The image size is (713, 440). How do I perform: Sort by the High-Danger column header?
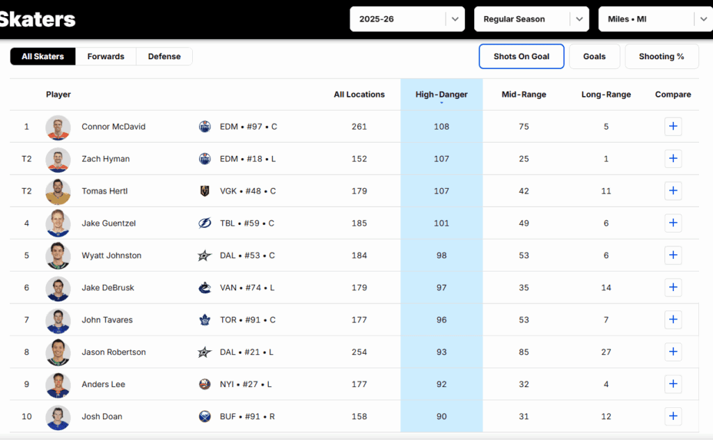[x=441, y=95]
